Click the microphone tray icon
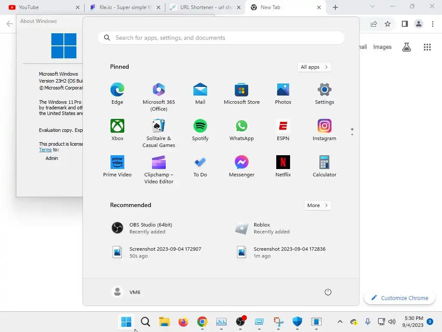 pos(368,322)
